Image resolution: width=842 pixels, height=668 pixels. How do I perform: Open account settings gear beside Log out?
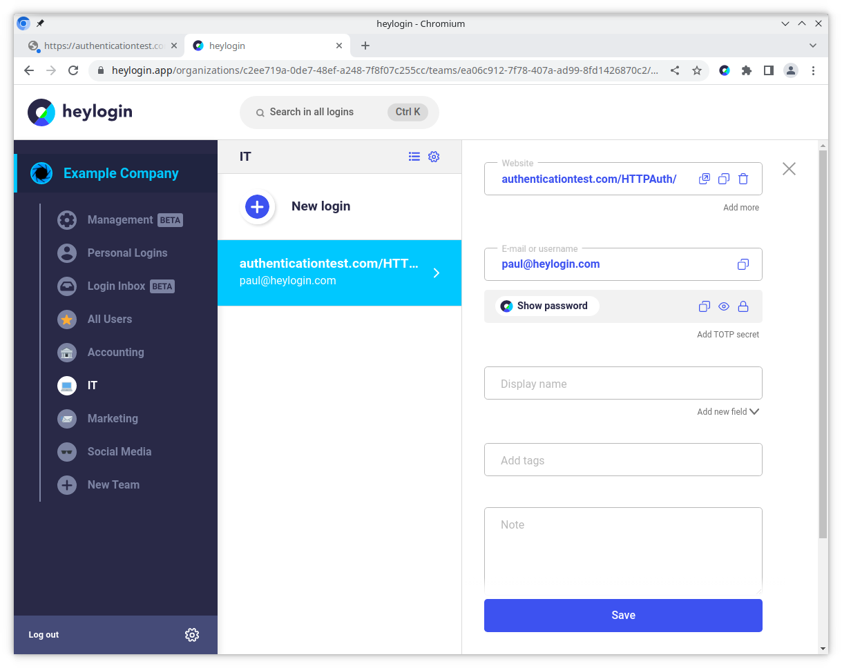(192, 635)
